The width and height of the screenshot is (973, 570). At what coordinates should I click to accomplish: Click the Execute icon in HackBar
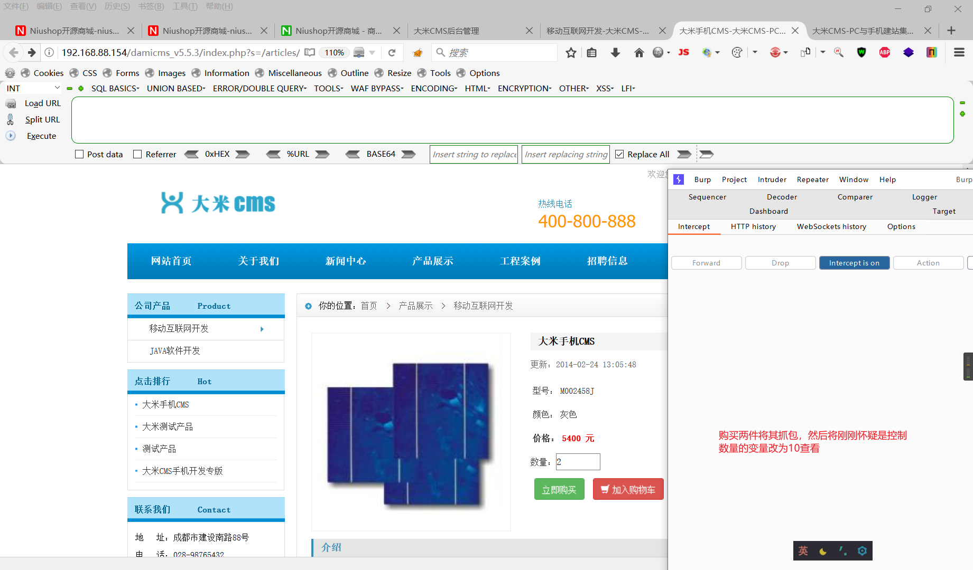[11, 136]
